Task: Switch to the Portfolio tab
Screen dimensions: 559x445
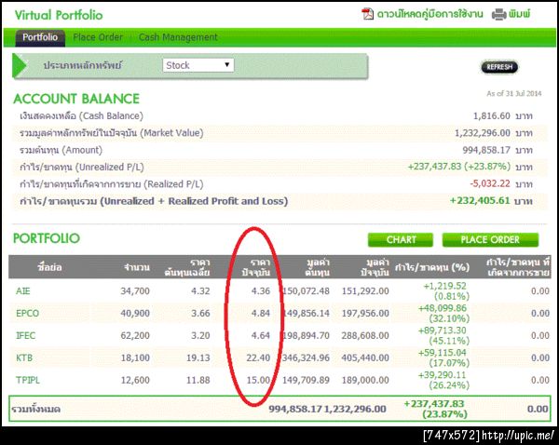Action: coord(40,37)
